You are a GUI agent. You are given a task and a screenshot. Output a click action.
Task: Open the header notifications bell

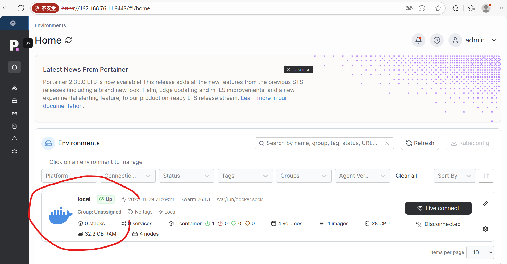[418, 40]
